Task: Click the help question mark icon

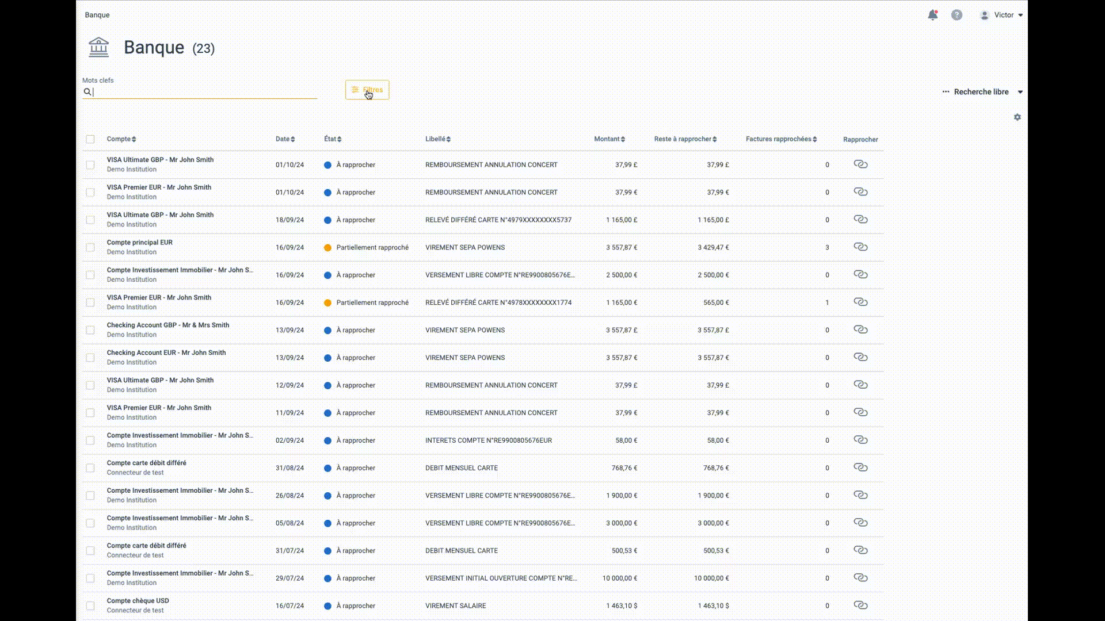Action: pos(957,15)
